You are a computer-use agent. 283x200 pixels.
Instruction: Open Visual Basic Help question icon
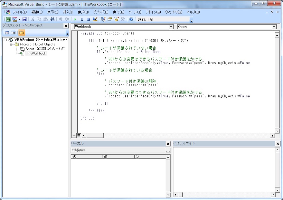131,19
